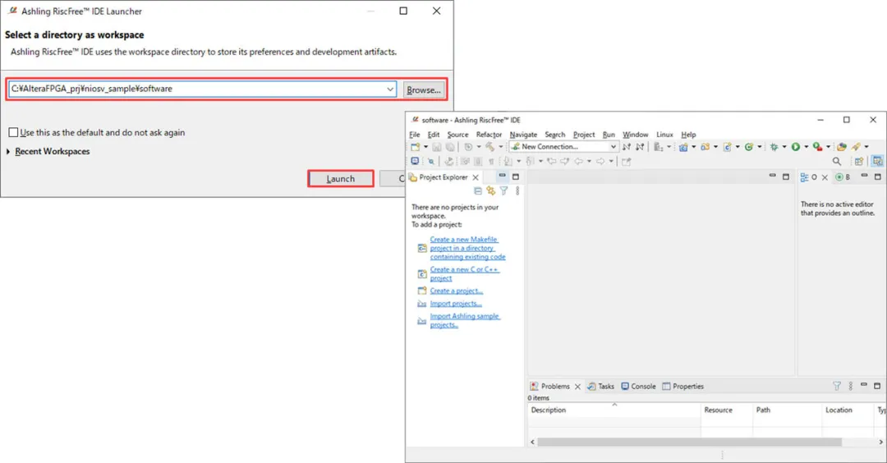Viewport: 887px width, 463px height.
Task: Open the dropdown arrow next to the Build hammer
Action: [501, 147]
